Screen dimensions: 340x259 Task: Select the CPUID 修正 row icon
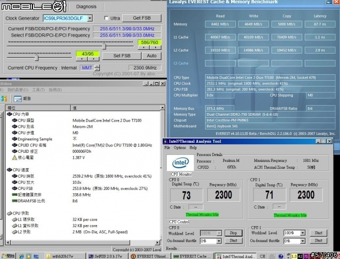click(x=14, y=151)
